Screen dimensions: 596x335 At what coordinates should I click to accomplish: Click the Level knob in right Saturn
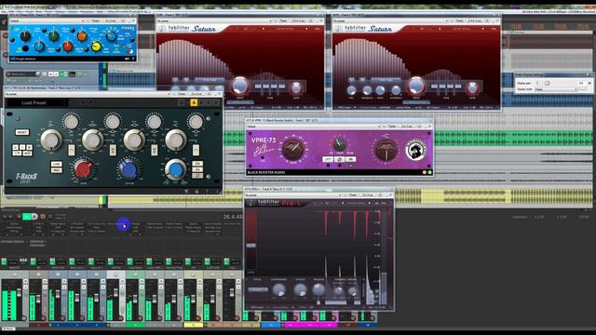click(x=472, y=88)
